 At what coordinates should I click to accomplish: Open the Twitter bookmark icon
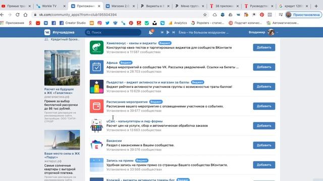(x=107, y=23)
